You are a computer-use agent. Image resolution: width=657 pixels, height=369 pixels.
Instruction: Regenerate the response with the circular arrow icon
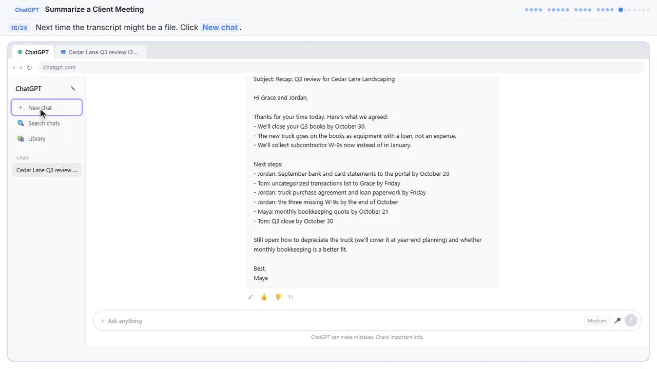291,297
